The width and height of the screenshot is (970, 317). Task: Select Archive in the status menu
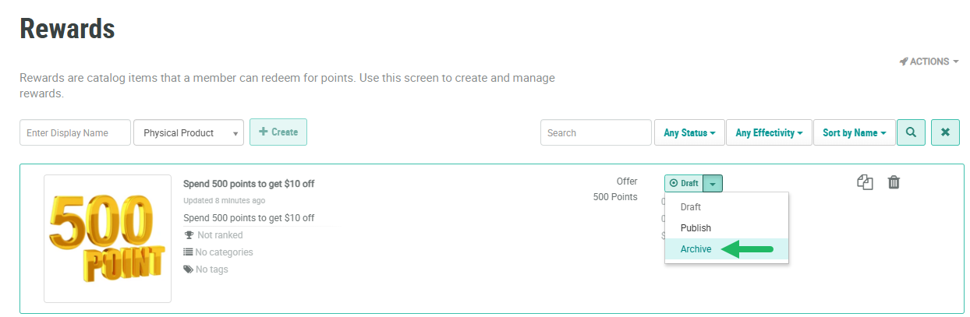pos(696,249)
